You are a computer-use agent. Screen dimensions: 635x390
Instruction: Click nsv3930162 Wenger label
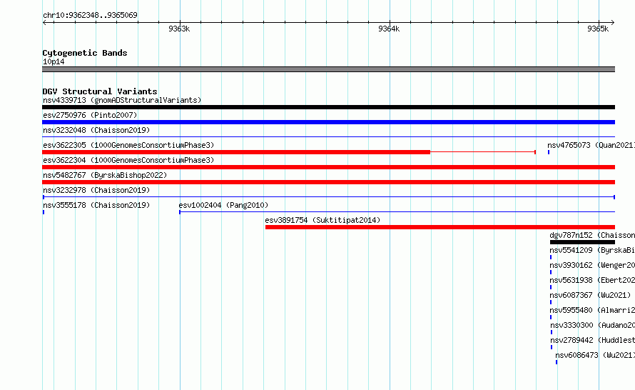tap(592, 265)
